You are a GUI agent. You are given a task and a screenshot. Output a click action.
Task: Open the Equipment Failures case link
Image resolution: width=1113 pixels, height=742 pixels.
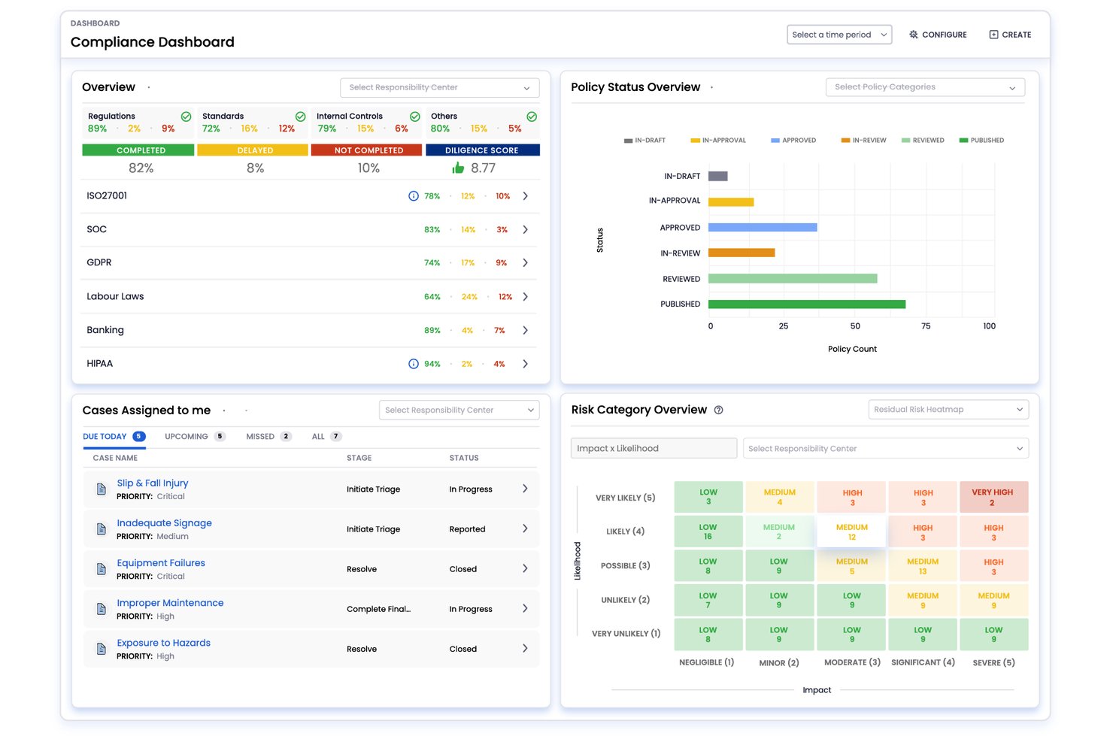pyautogui.click(x=161, y=563)
